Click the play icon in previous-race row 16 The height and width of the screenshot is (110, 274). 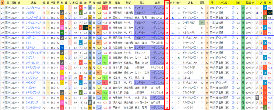[x=233, y=83]
